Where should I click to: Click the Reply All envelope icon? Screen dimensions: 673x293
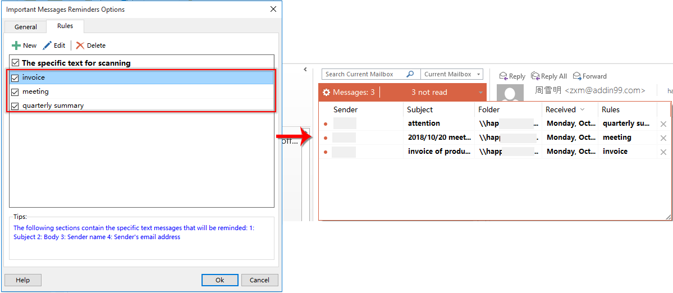pos(535,76)
